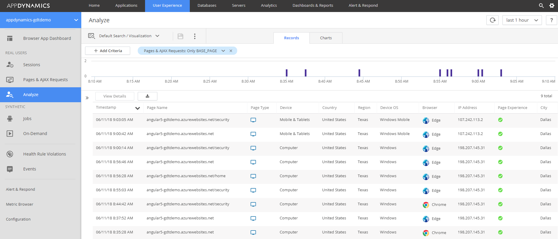This screenshot has height=239, width=558.
Task: Select the Records tab
Action: coord(292,38)
